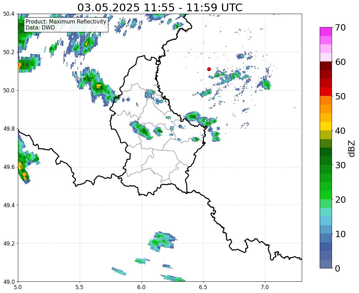The width and height of the screenshot is (359, 293).
Task: Pick the dark red 60 dBZ colorbar segment
Action: pyautogui.click(x=326, y=66)
